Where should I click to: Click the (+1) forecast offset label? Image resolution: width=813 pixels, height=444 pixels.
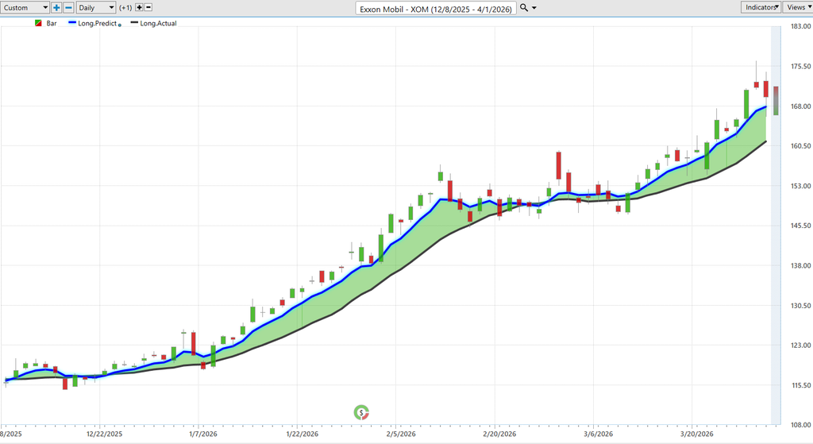(x=125, y=8)
